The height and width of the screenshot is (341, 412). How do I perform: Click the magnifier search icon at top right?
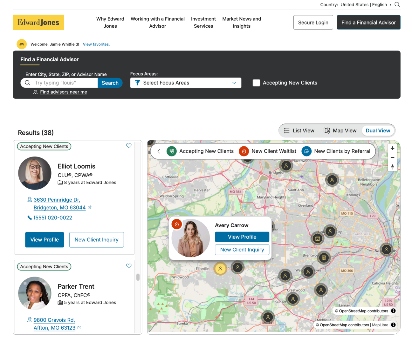[397, 4]
